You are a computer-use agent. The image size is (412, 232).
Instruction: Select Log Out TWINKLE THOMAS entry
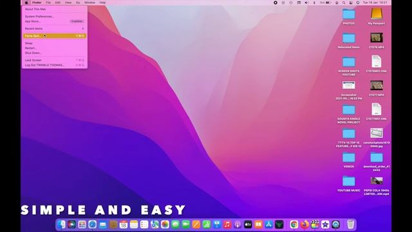pos(54,65)
